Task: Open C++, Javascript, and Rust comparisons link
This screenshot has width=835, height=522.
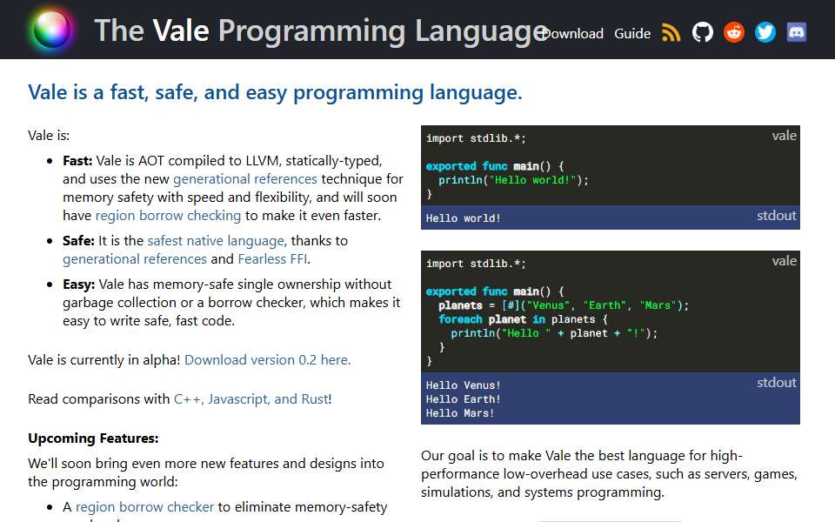Action: point(251,399)
